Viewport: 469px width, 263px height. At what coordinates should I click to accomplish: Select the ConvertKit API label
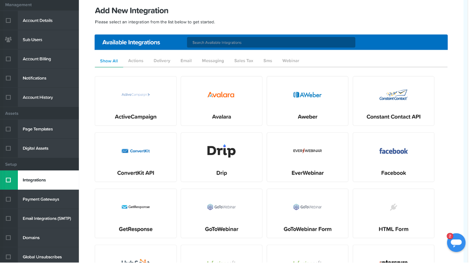click(135, 173)
